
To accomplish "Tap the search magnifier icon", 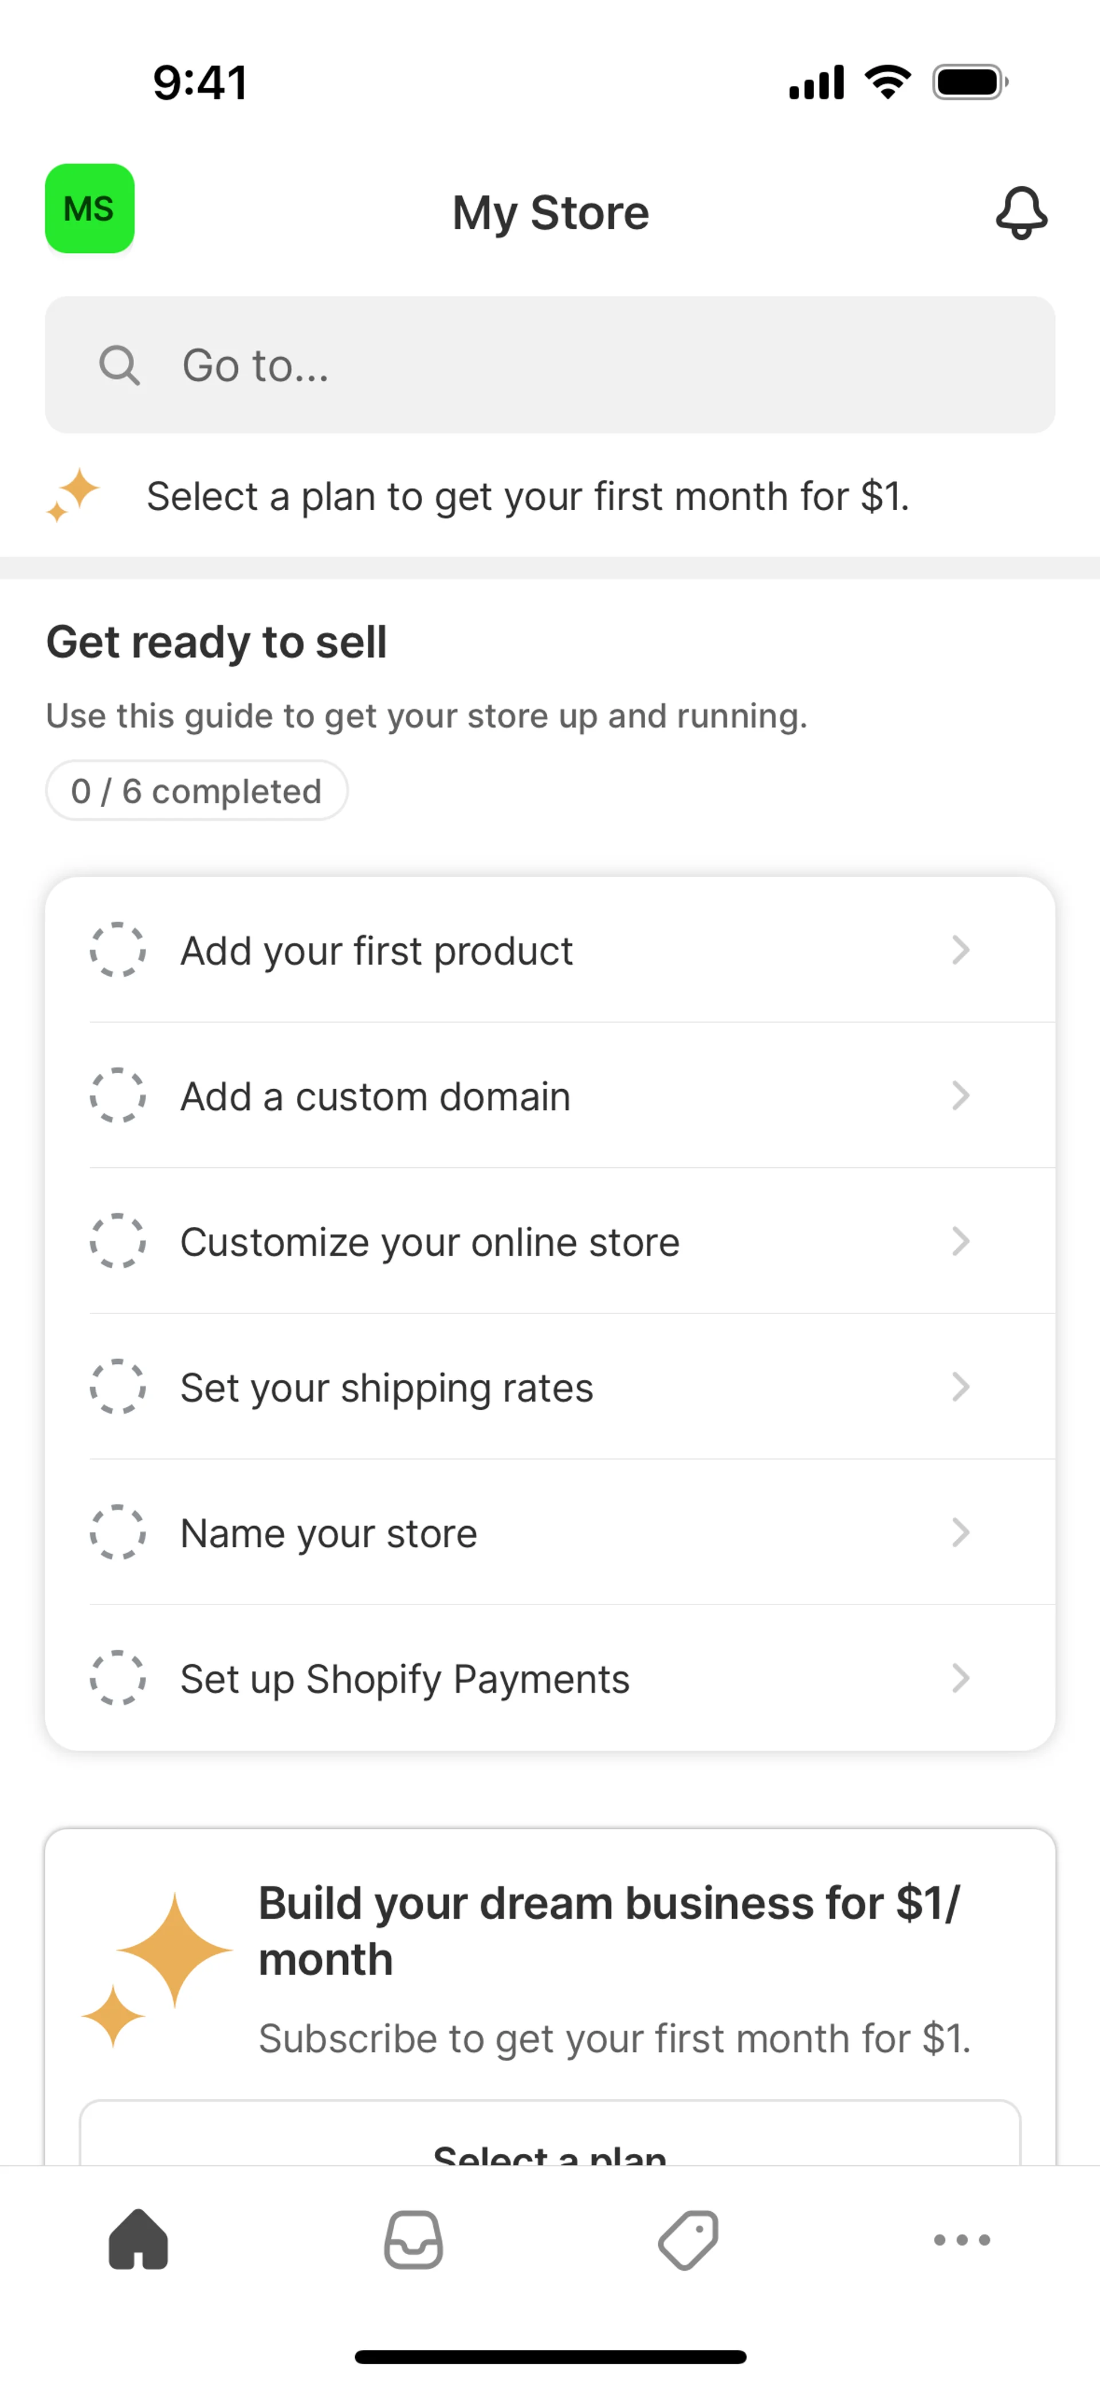I will 119,365.
